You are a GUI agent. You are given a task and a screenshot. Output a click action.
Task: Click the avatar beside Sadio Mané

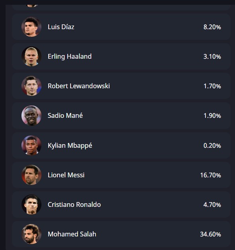[31, 115]
